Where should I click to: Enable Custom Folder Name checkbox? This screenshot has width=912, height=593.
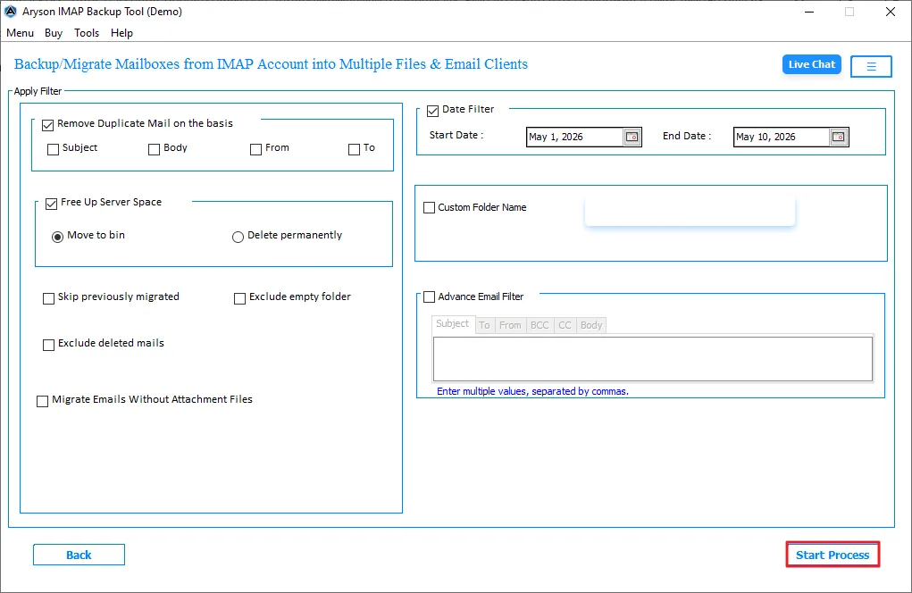[430, 207]
